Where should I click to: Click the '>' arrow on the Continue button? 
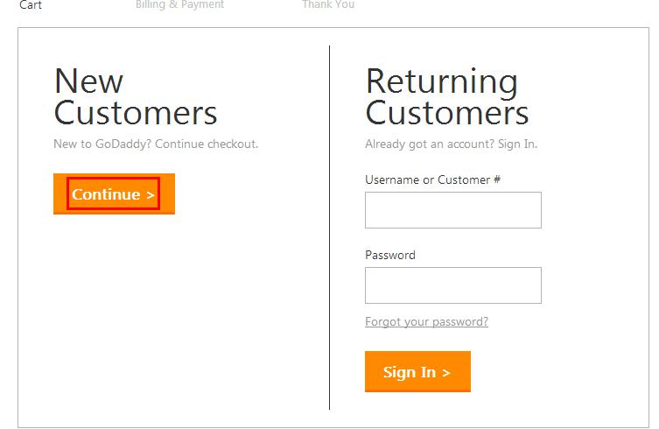pos(151,194)
